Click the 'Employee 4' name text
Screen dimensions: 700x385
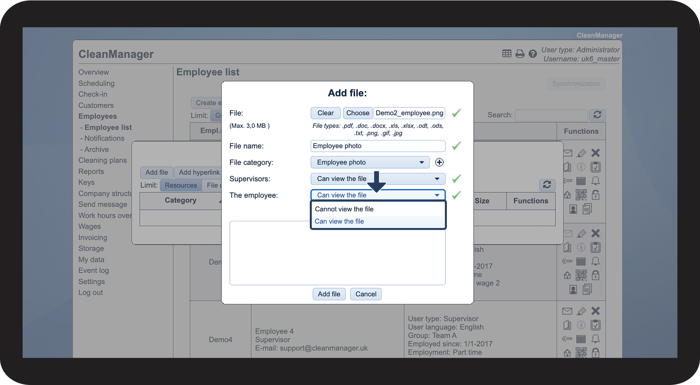point(275,331)
